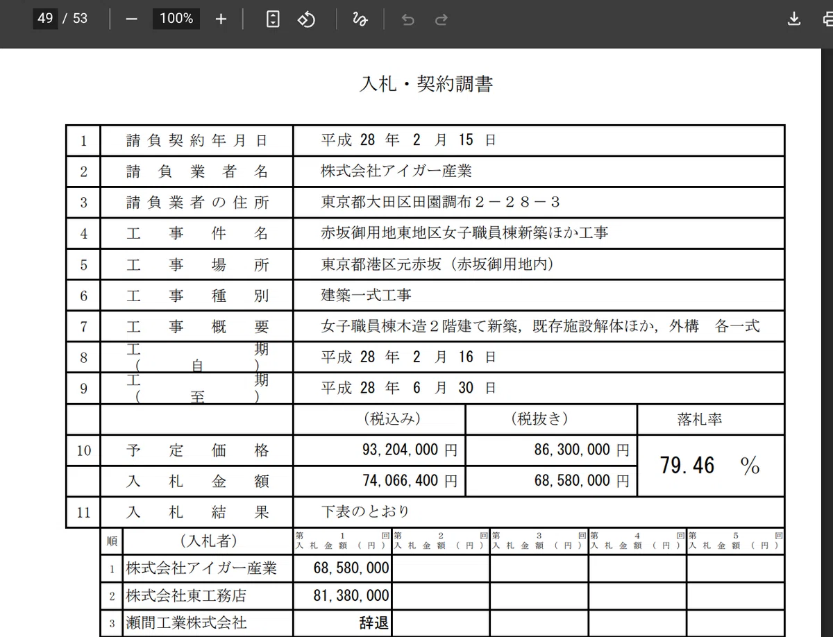Screen dimensions: 833x637
Task: Select the (税込み) column header
Action: pyautogui.click(x=392, y=419)
